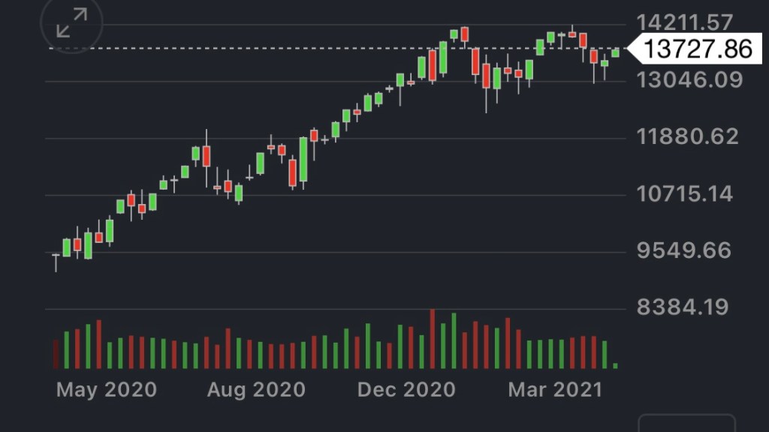Screen dimensions: 769x432
Task: Click the 13046.09 price axis label
Action: (x=688, y=79)
